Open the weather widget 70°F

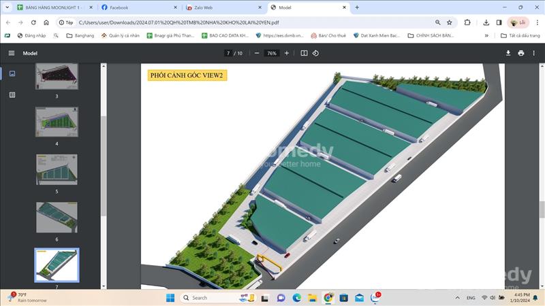coord(27,297)
